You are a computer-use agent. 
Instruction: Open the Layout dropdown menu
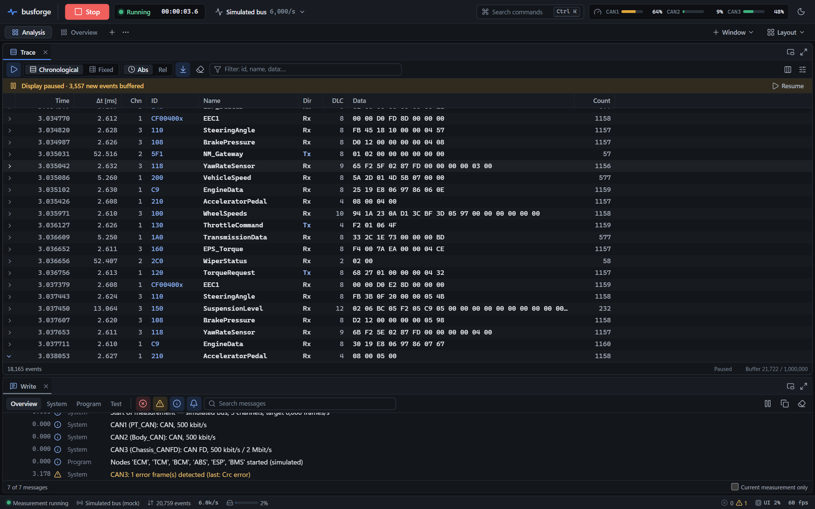786,32
